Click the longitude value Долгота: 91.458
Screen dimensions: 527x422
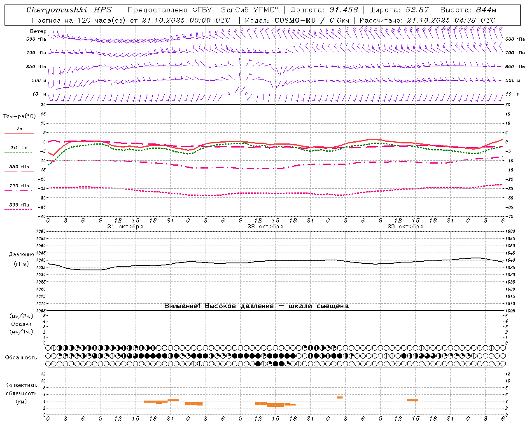coord(324,10)
